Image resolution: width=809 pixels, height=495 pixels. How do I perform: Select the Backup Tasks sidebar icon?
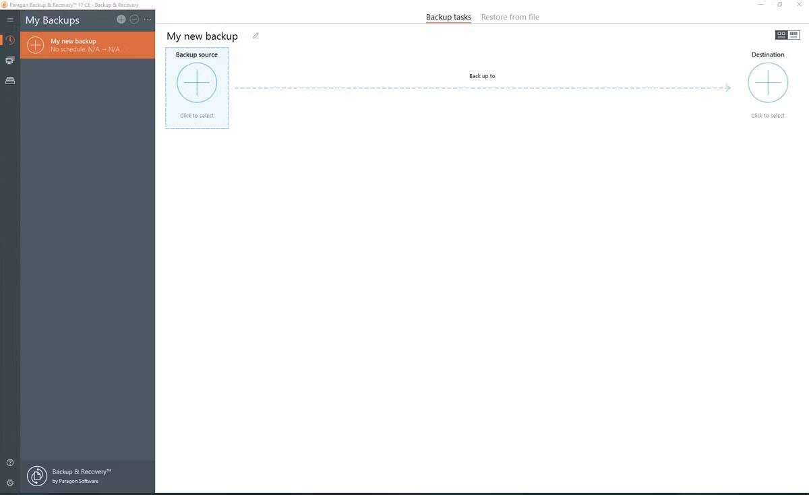pos(9,40)
